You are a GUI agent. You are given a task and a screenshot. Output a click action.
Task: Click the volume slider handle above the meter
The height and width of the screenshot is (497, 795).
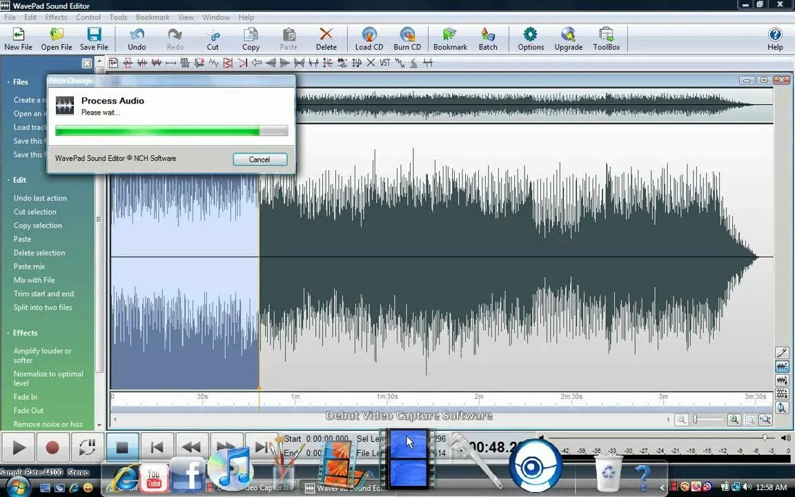point(765,437)
